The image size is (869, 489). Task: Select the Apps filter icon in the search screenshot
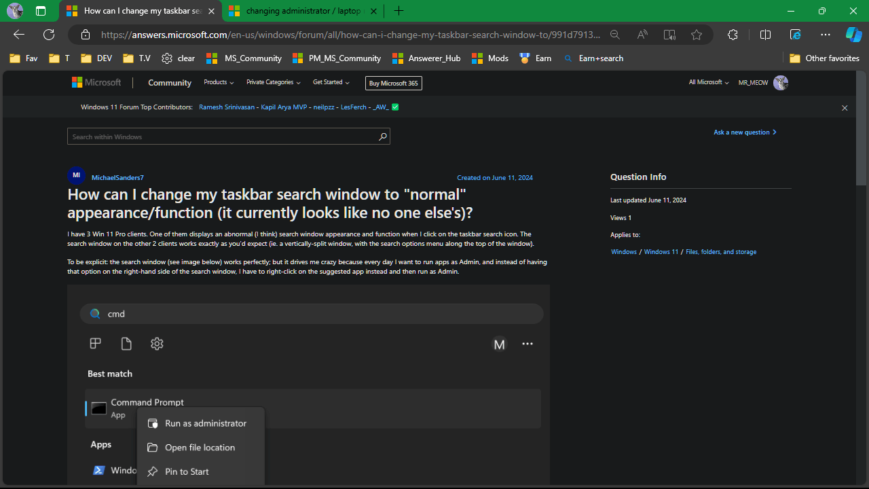[x=95, y=344]
